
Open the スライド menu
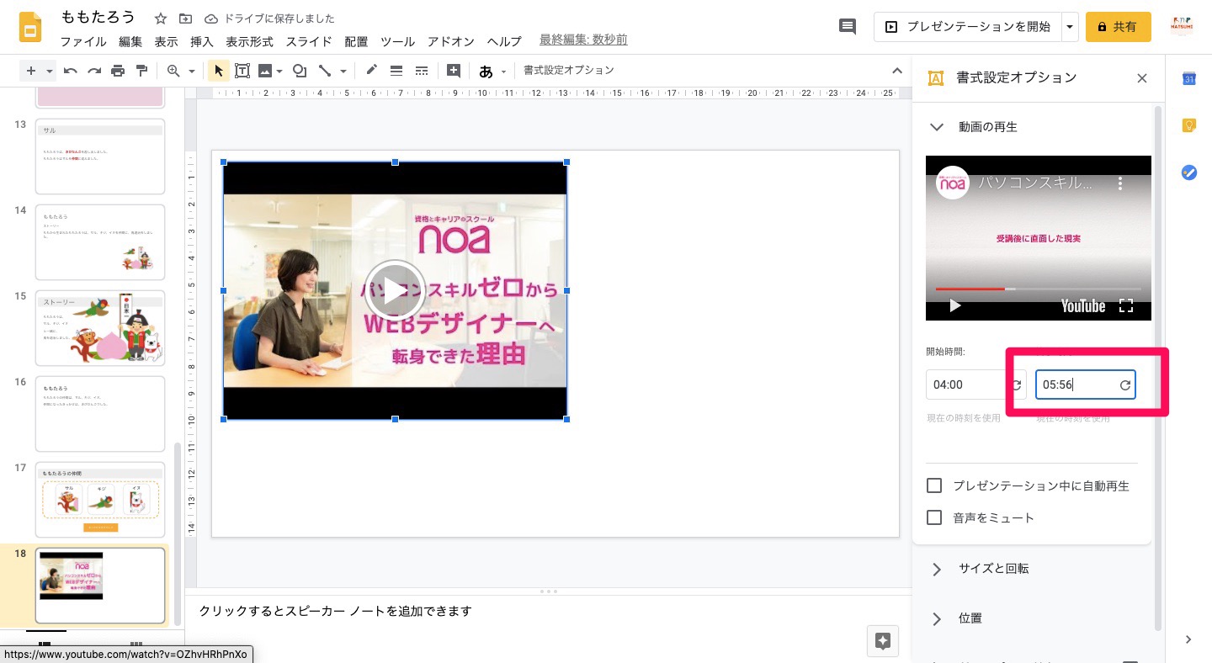point(309,41)
